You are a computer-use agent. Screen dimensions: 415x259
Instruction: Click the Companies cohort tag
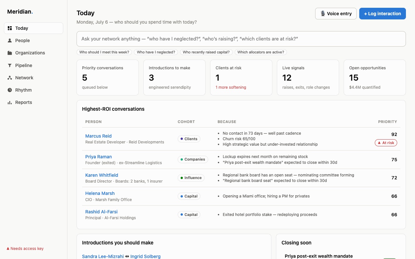point(193,159)
